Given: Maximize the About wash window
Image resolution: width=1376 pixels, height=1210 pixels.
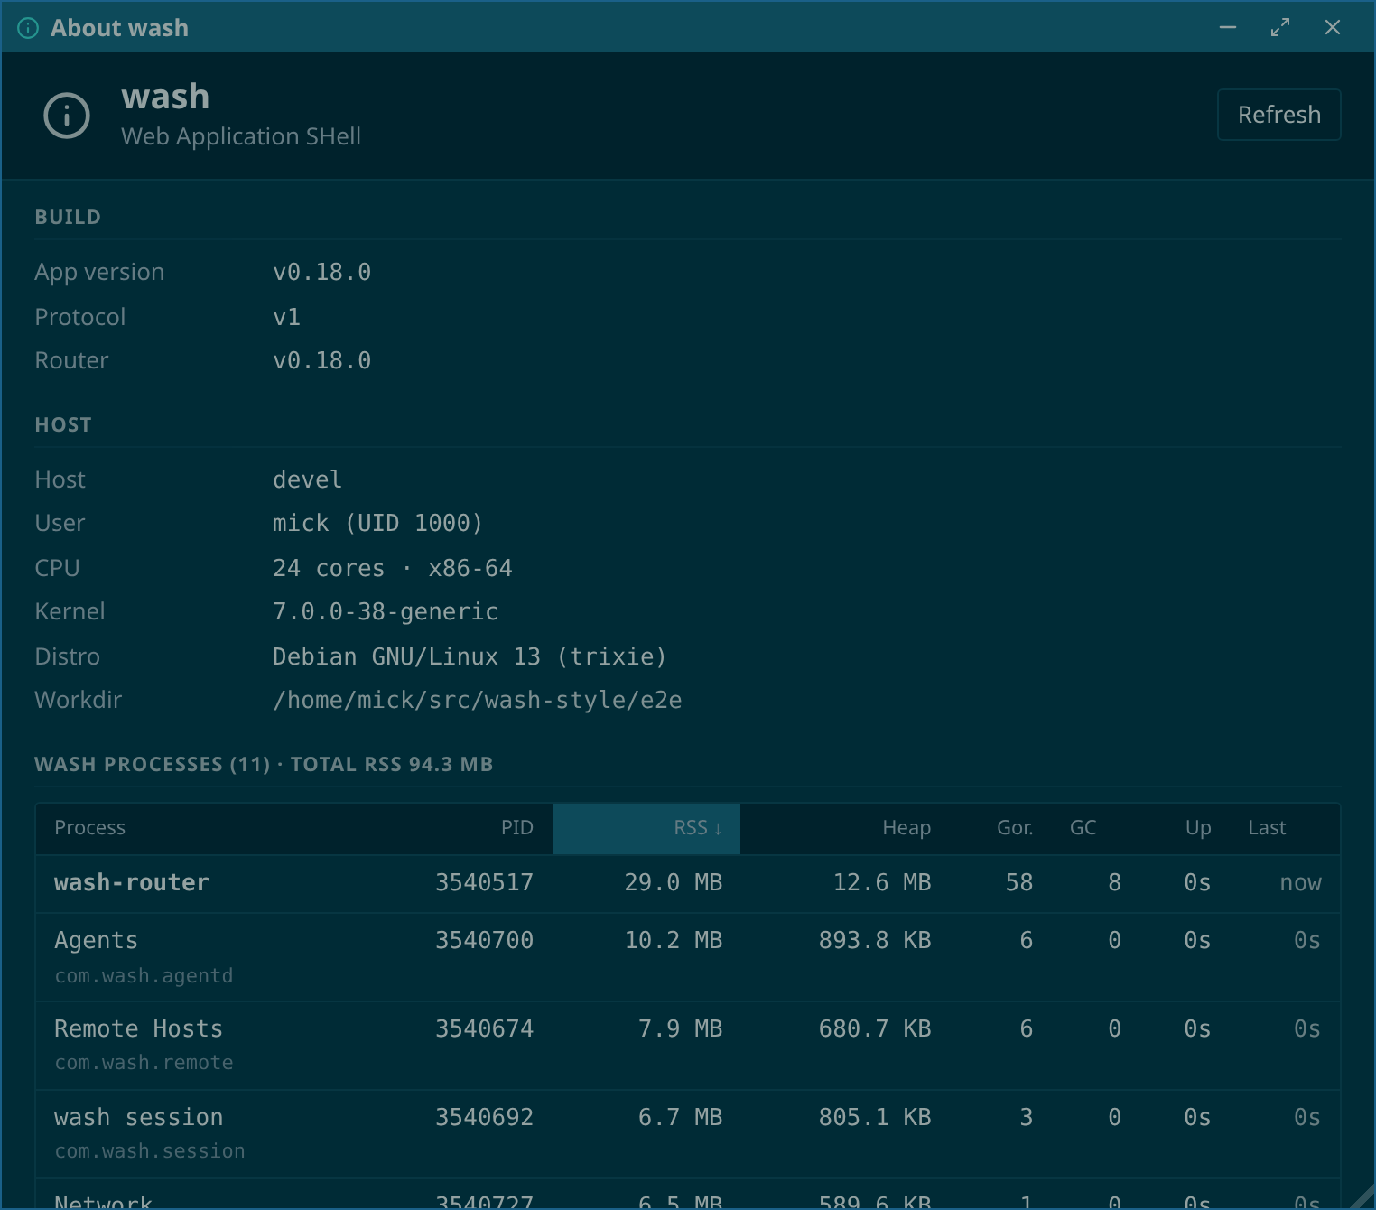Looking at the screenshot, I should click(1280, 28).
